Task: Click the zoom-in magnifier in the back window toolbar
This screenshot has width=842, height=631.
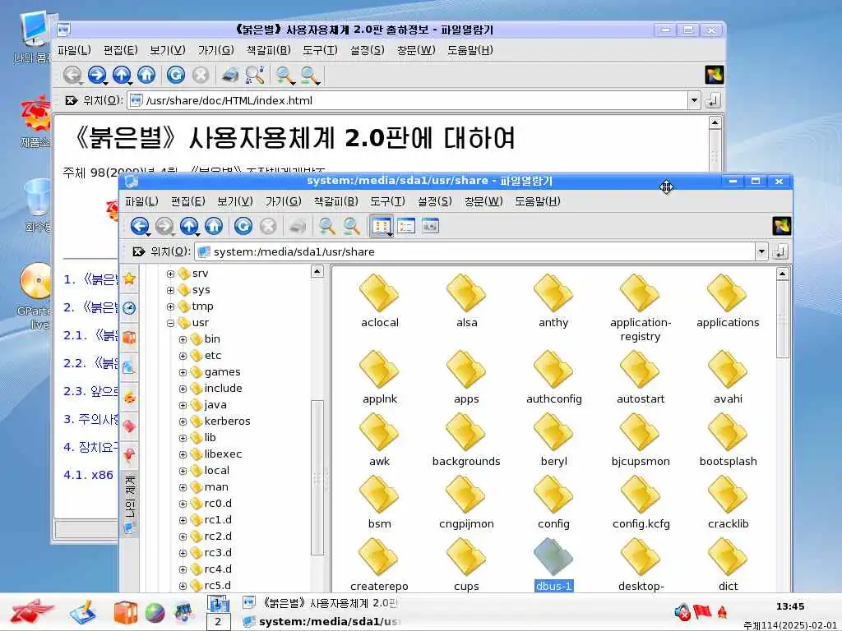Action: tap(285, 75)
